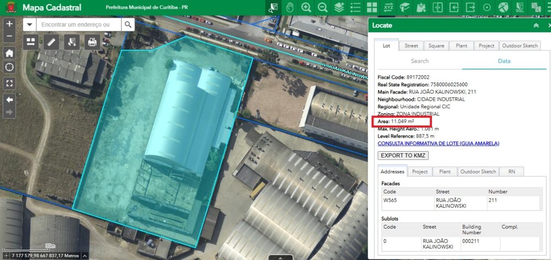Open the layer list legend tool
The height and width of the screenshot is (260, 551).
[355, 8]
